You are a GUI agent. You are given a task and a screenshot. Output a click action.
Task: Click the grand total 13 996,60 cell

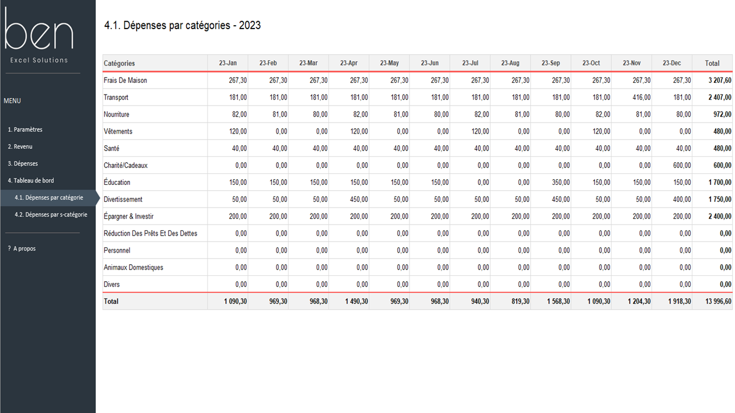712,302
